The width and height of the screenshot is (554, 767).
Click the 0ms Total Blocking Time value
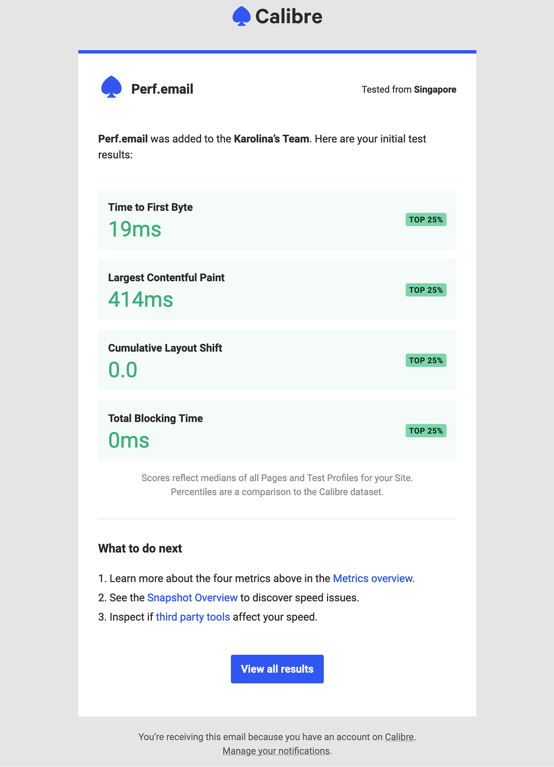click(x=128, y=440)
